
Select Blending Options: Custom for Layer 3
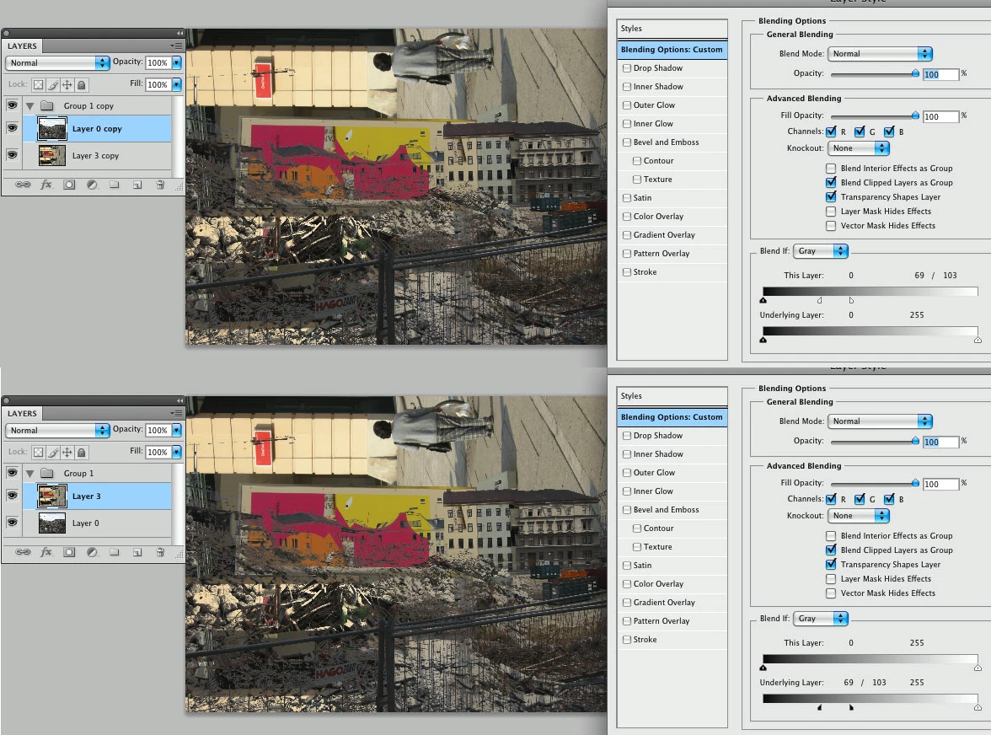[672, 417]
